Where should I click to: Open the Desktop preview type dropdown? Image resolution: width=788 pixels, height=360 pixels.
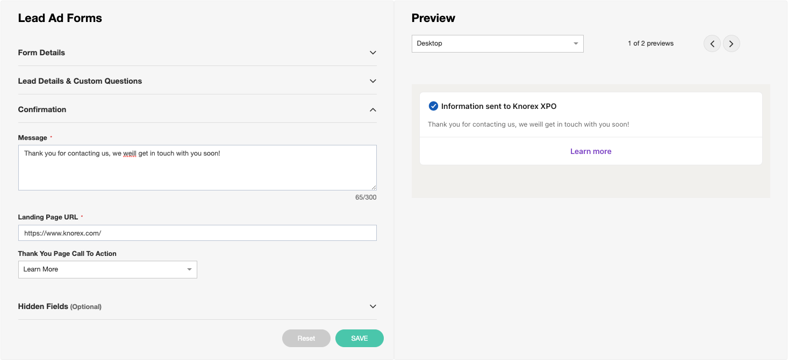[x=497, y=43]
